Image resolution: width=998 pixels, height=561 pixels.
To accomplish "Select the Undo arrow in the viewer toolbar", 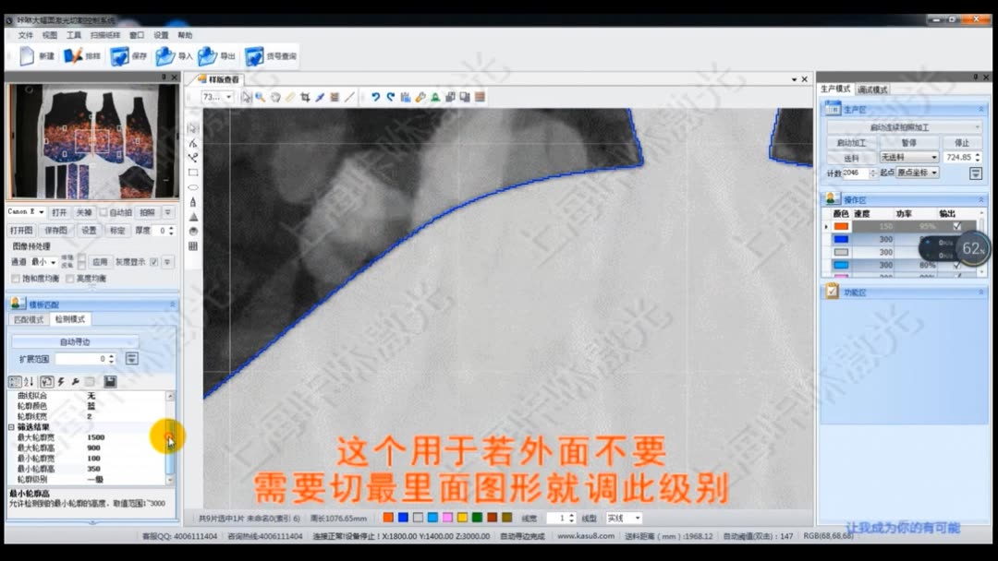I will tap(377, 95).
